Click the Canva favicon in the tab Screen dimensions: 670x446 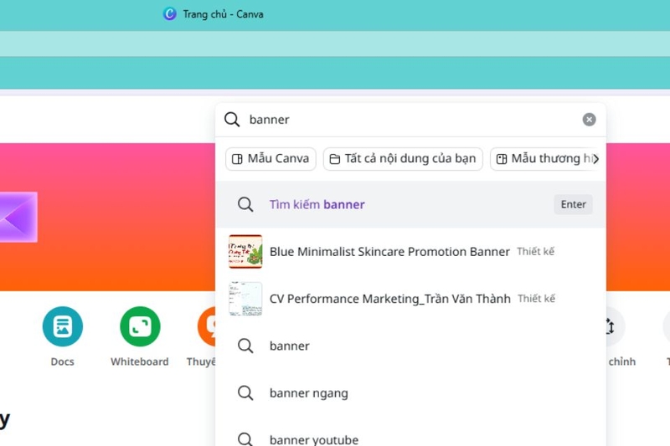coord(170,14)
